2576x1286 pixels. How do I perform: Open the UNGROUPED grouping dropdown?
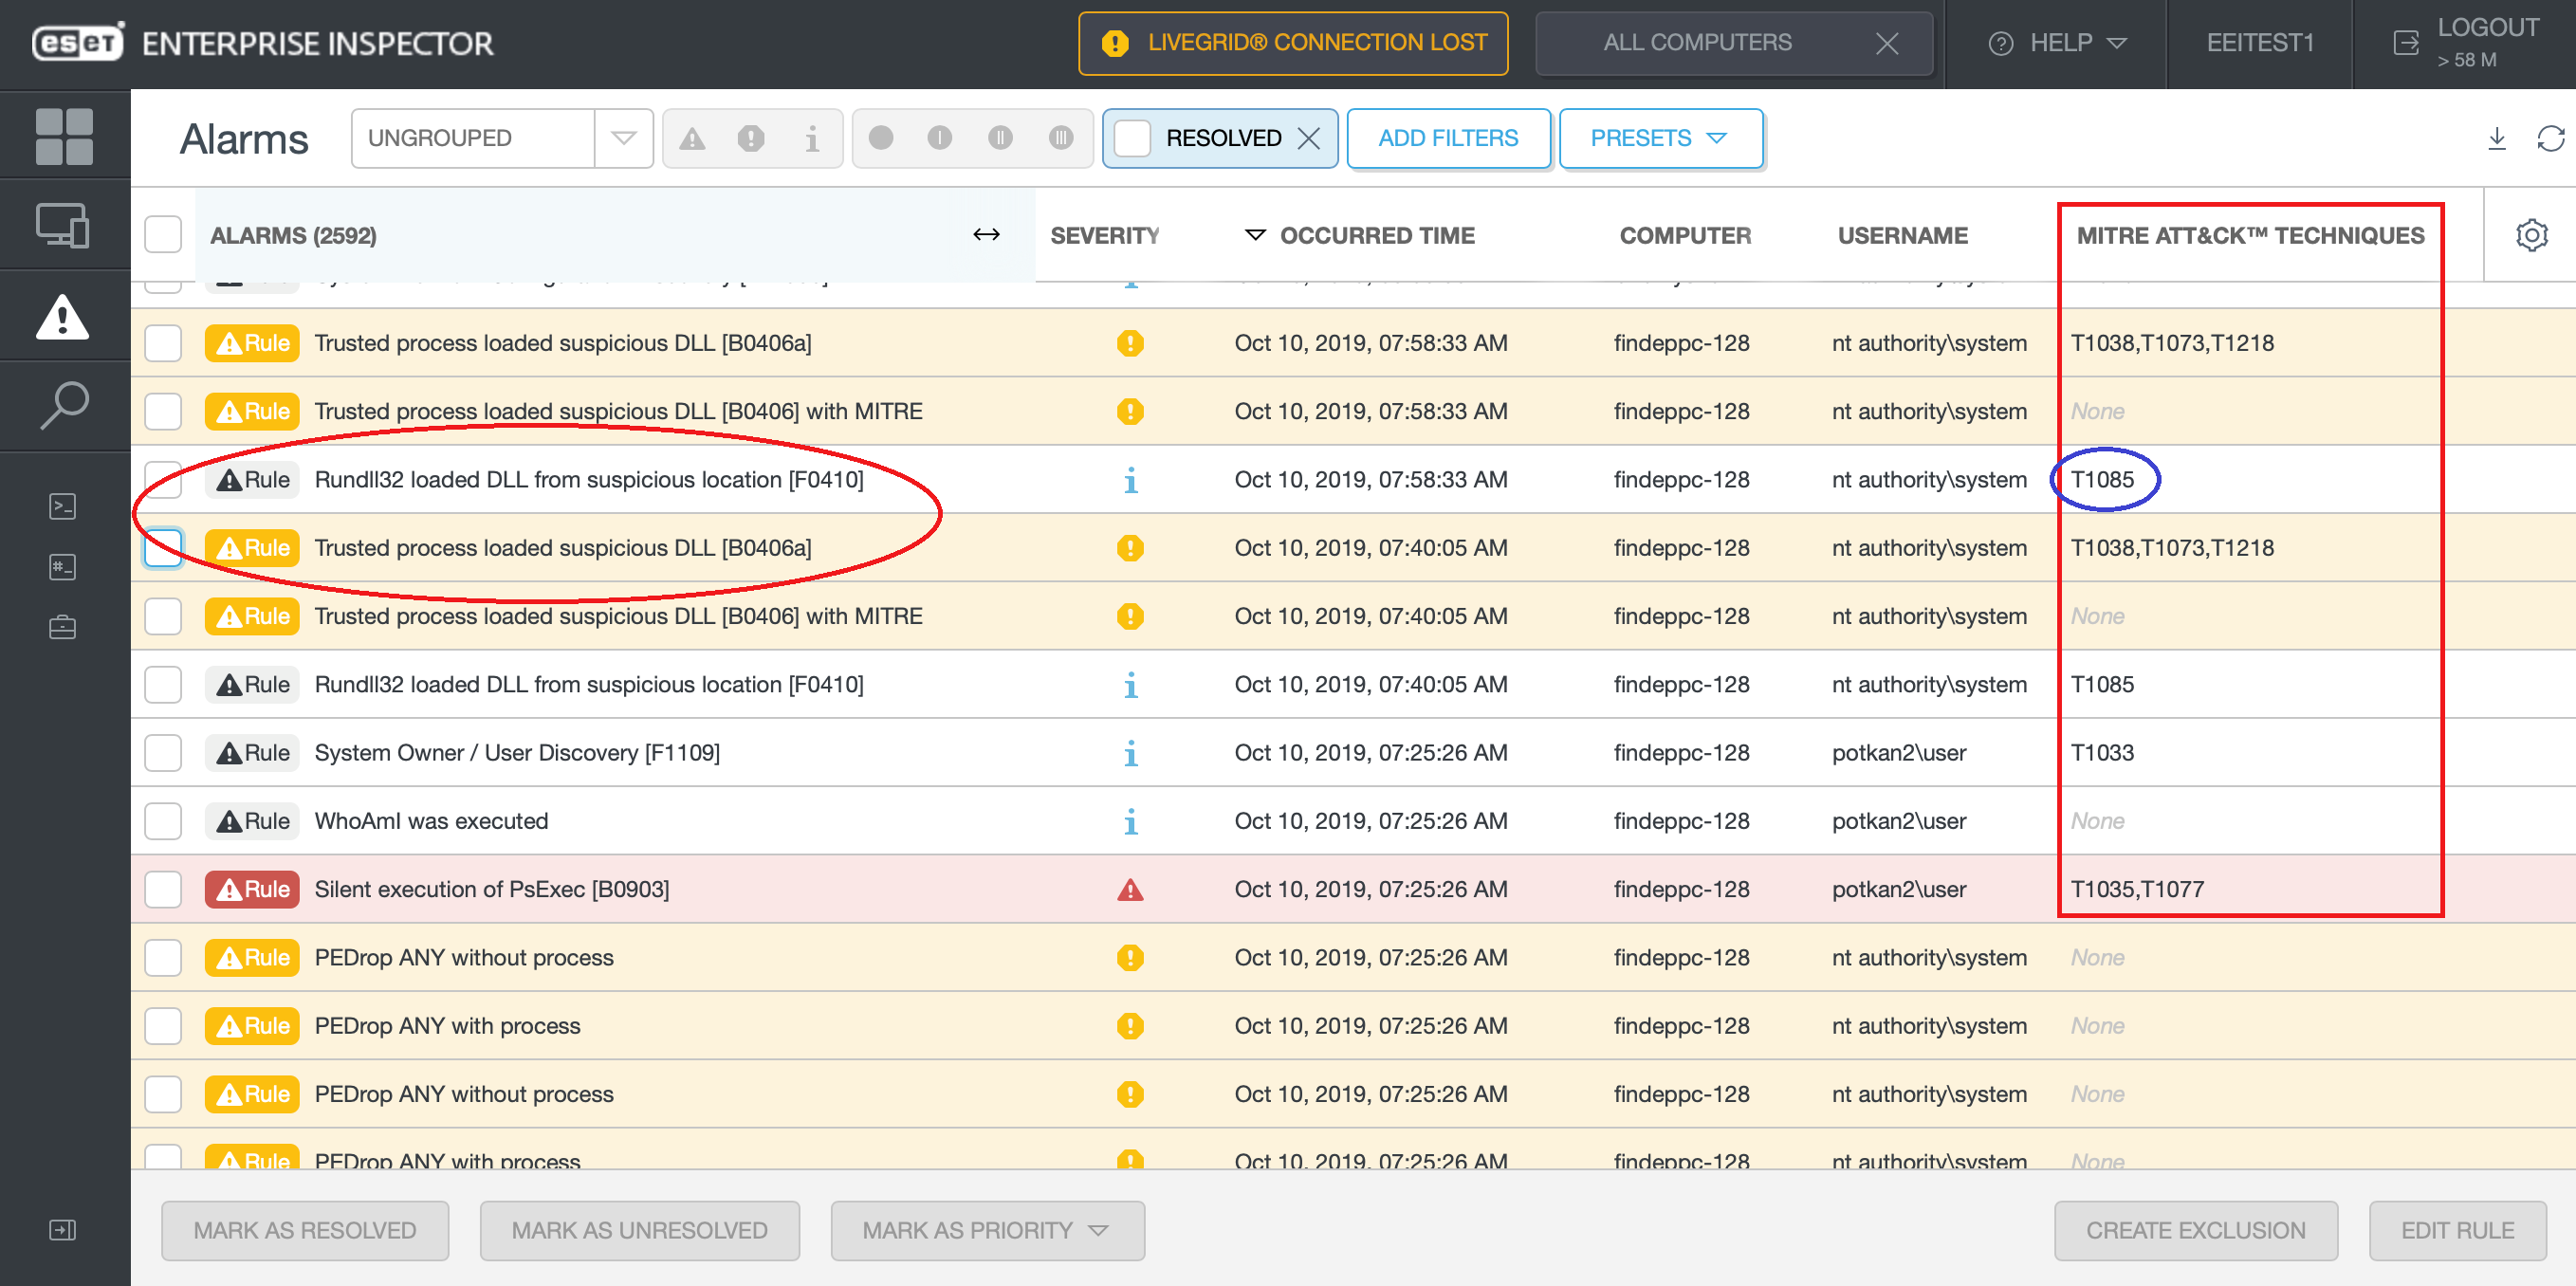pos(622,138)
